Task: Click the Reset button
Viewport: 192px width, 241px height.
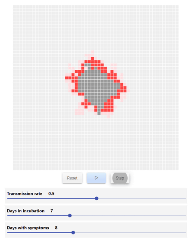Action: 72,178
